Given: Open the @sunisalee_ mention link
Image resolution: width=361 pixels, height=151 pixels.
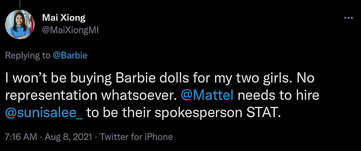Looking at the screenshot, I should tap(44, 113).
